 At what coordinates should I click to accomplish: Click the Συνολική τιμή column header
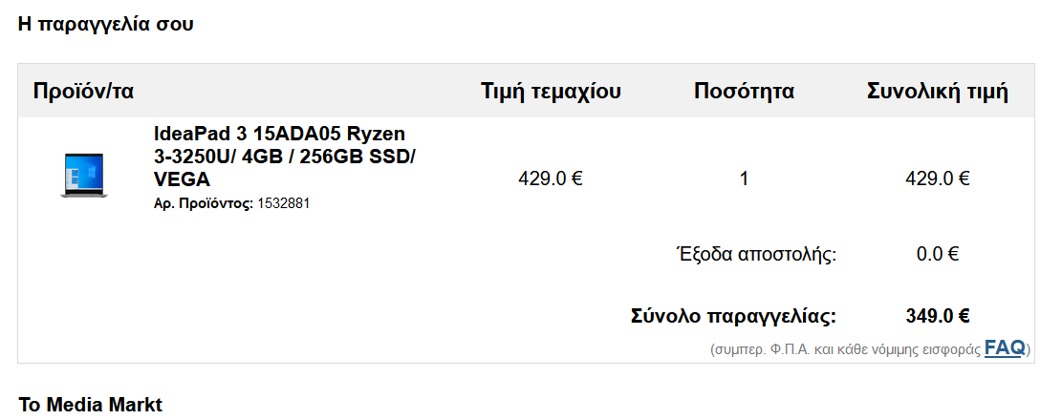tap(937, 92)
